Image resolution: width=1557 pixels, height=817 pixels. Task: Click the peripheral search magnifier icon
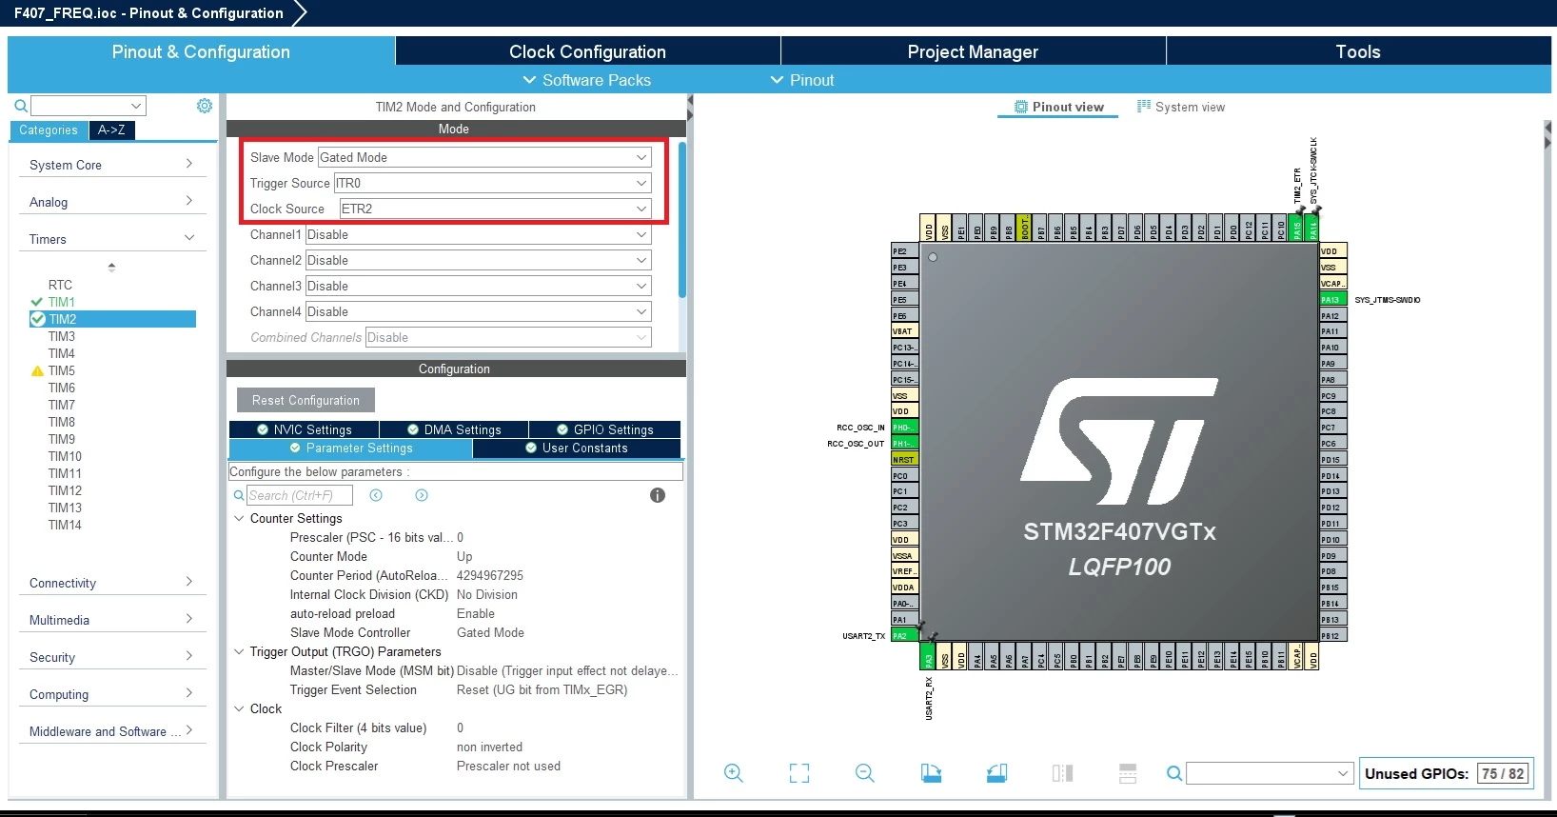20,106
